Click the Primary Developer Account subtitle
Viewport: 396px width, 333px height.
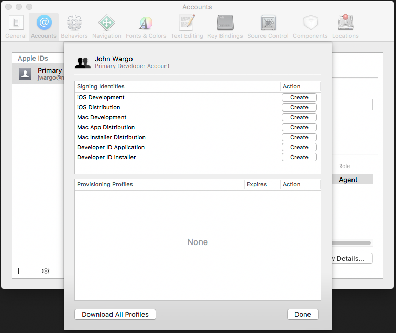[132, 66]
